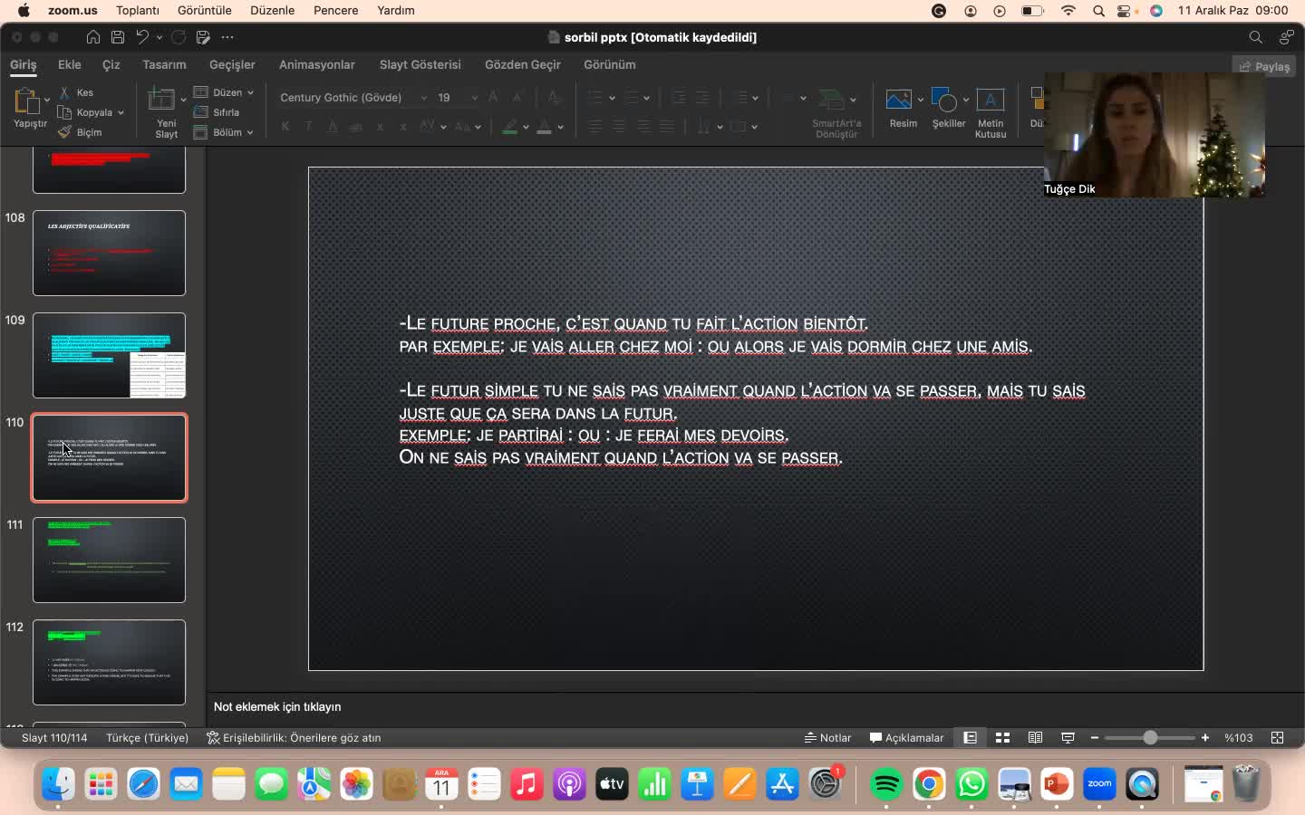1305x815 pixels.
Task: Reset slide layout with Sıfırla
Action: point(217,112)
